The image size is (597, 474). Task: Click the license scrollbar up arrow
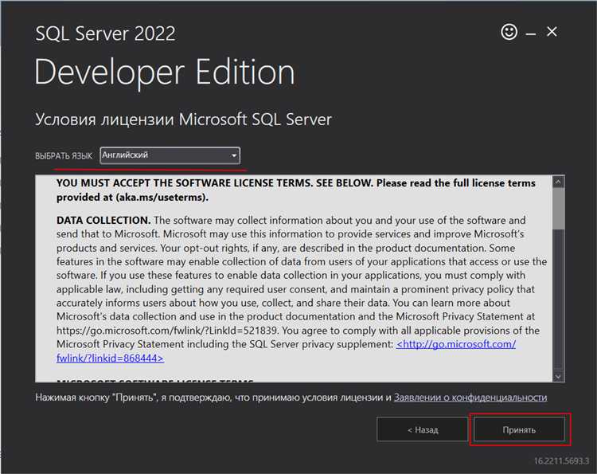click(558, 182)
